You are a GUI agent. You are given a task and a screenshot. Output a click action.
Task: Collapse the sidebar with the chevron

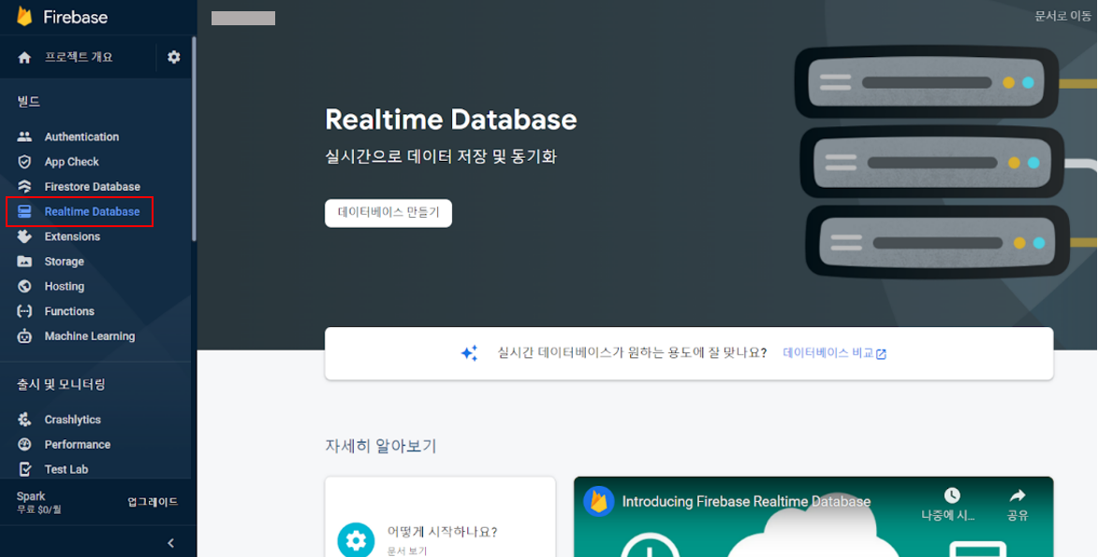point(171,543)
